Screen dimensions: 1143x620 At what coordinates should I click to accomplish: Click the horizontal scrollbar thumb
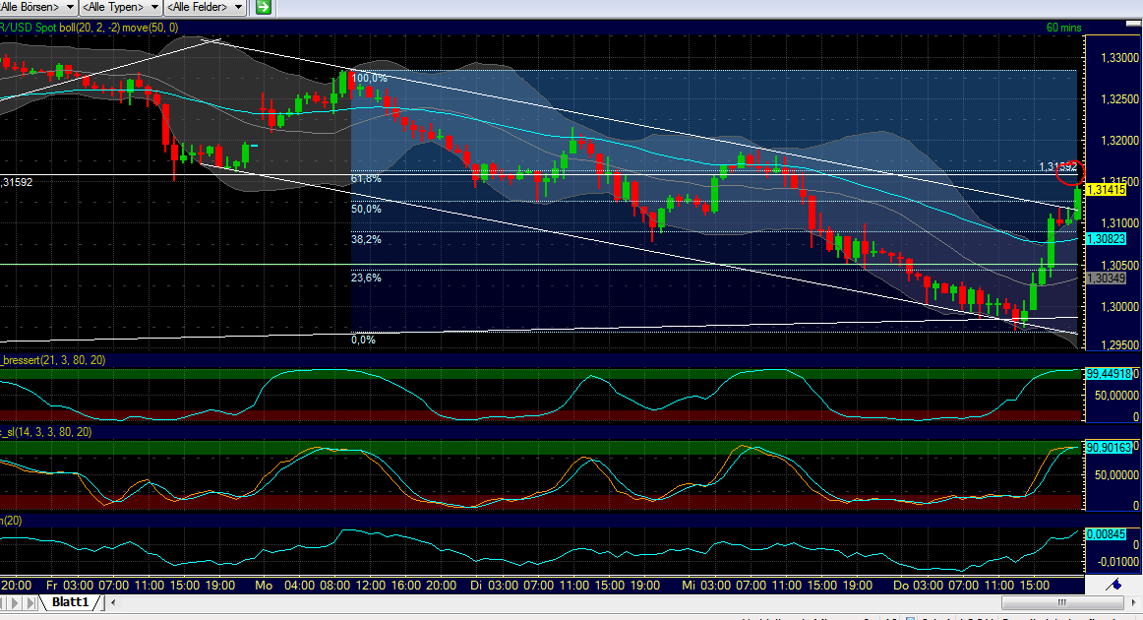1063,602
